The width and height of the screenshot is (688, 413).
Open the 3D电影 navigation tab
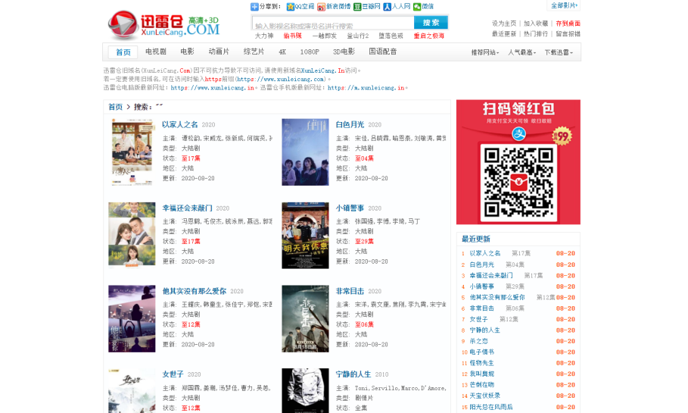[344, 52]
